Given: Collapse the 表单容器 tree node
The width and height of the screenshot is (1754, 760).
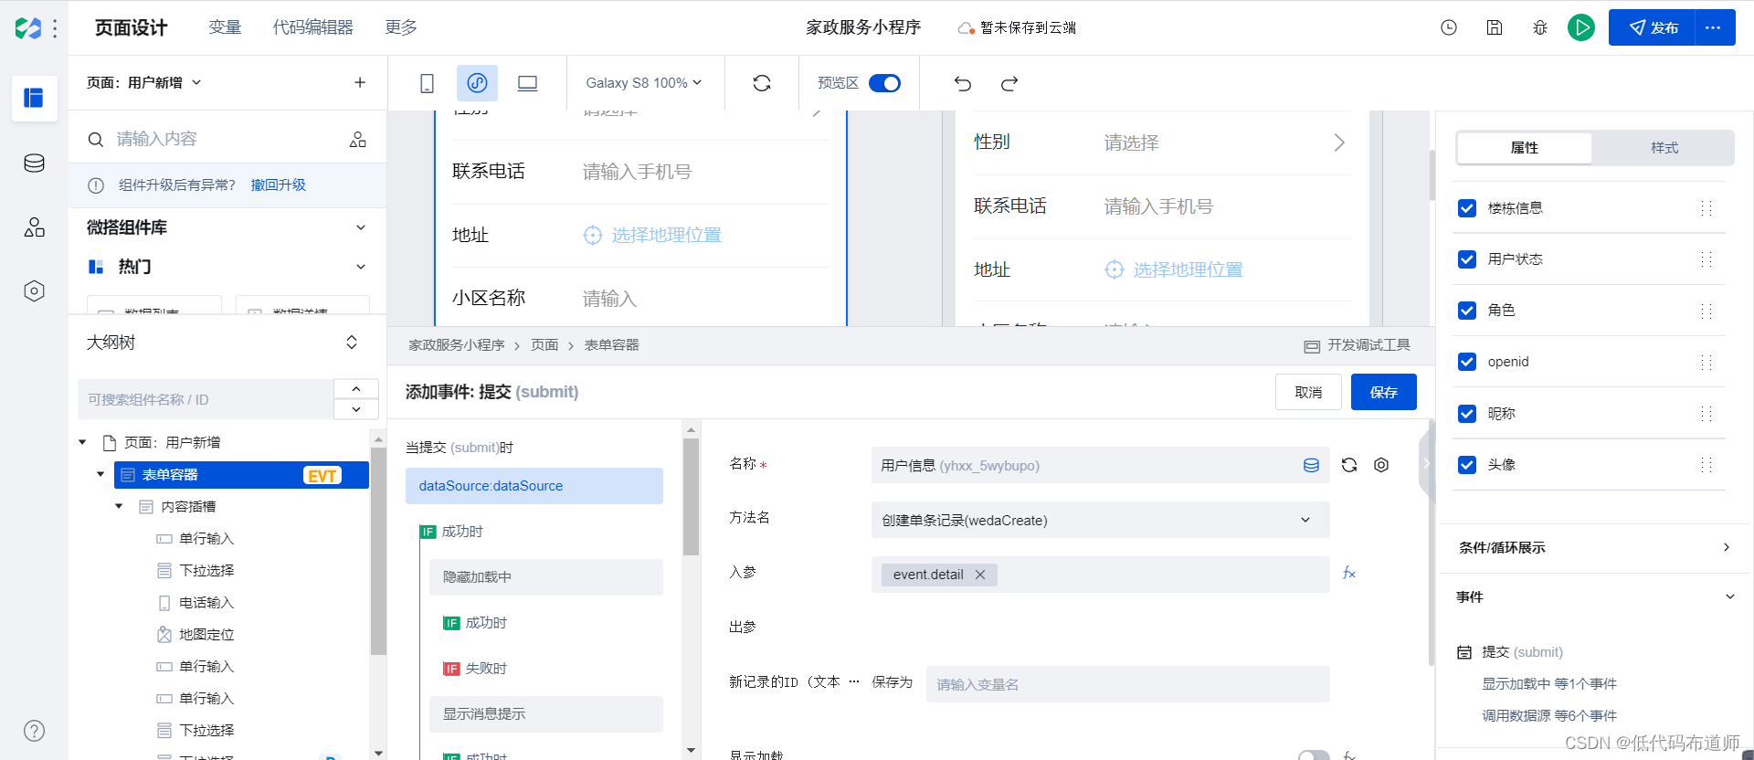Looking at the screenshot, I should click(x=100, y=474).
